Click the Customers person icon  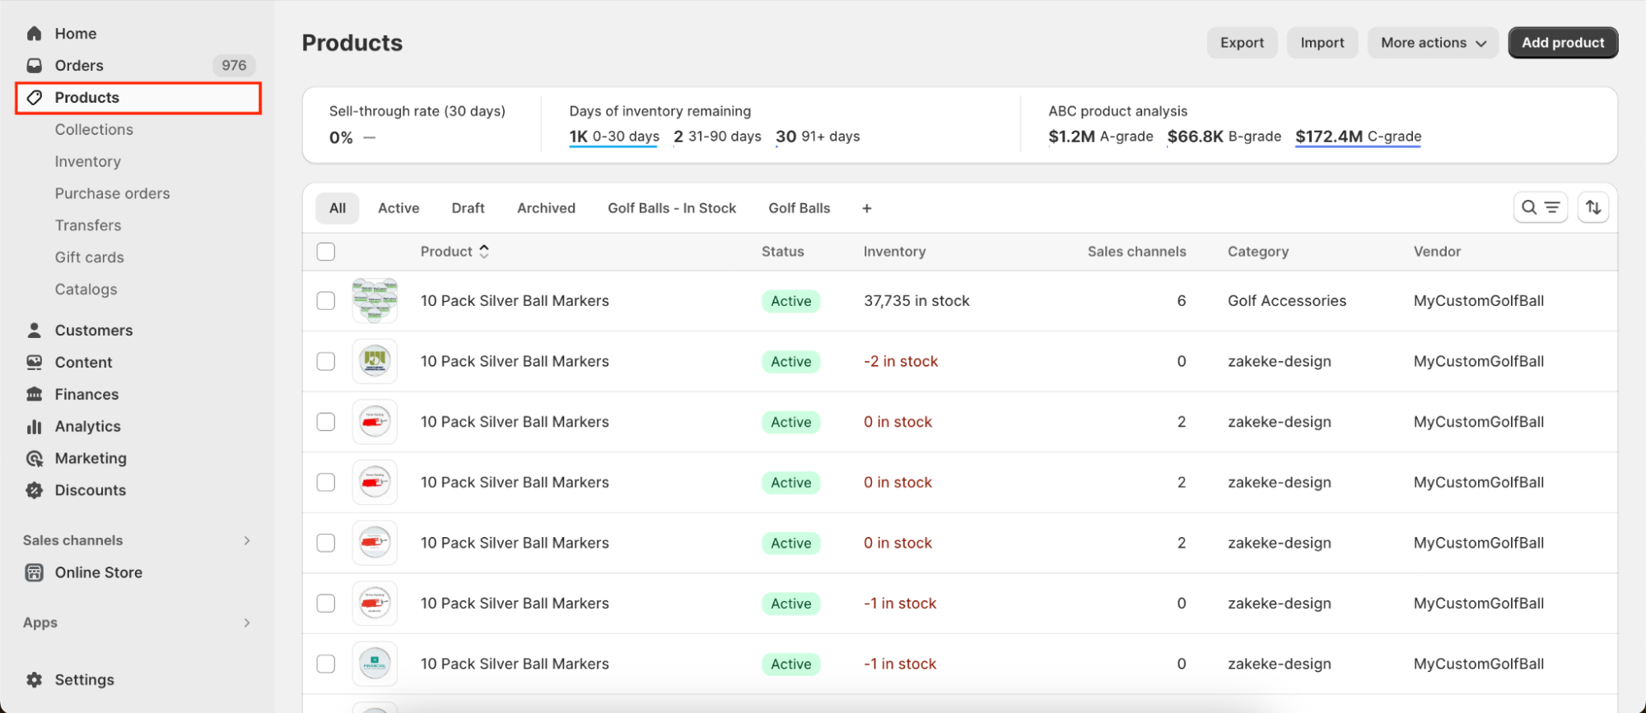coord(34,331)
